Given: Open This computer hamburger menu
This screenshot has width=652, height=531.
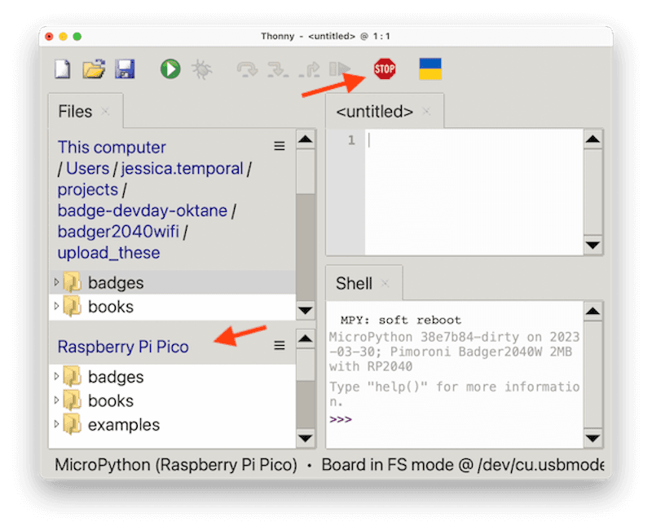Looking at the screenshot, I should (280, 146).
